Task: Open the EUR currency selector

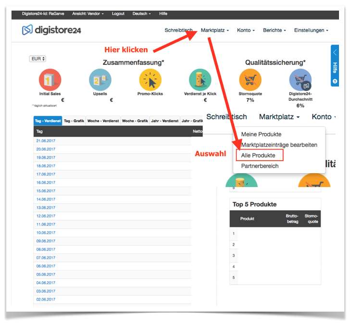Action: pos(38,59)
